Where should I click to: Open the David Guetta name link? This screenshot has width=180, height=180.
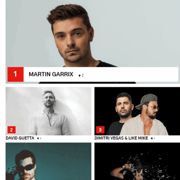(20, 138)
